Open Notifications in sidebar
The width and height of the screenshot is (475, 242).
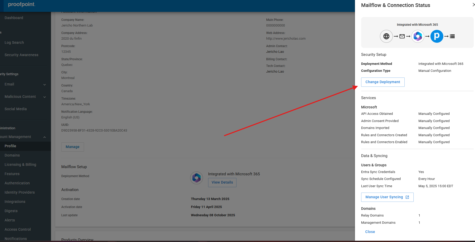(16, 239)
